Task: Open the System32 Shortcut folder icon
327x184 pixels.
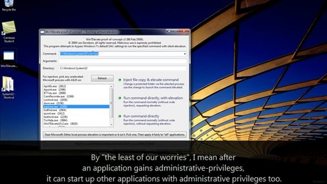Action: tap(9, 87)
